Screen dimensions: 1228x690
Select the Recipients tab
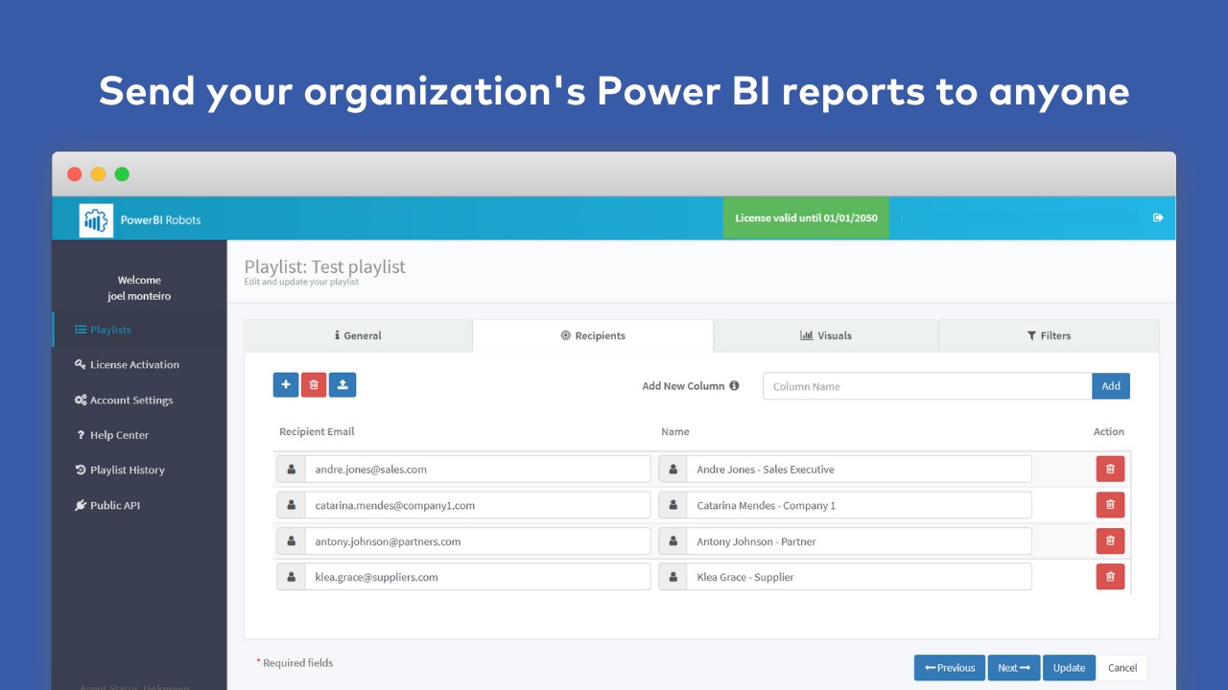coord(593,335)
